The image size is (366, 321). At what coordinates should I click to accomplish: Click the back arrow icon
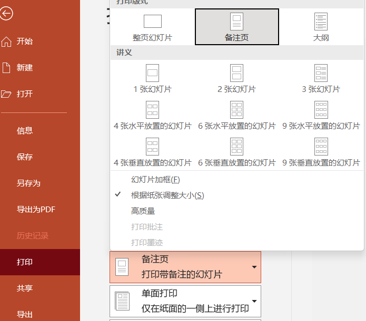click(6, 14)
